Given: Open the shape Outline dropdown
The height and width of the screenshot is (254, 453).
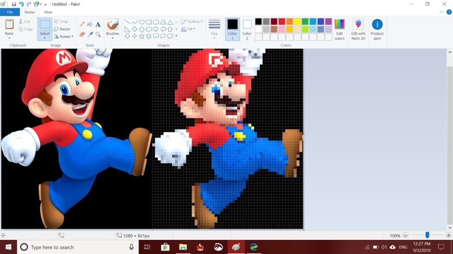Looking at the screenshot, I should [x=192, y=22].
